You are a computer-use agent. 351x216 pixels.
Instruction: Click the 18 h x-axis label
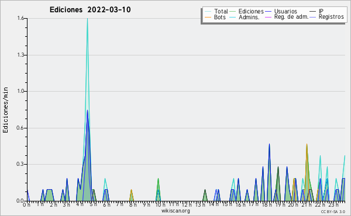(266, 204)
